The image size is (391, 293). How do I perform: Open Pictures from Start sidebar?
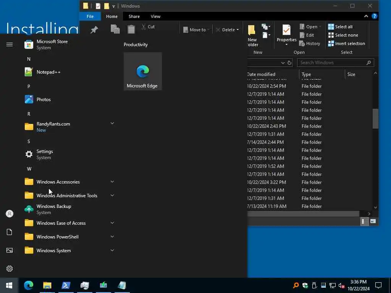pos(10,250)
